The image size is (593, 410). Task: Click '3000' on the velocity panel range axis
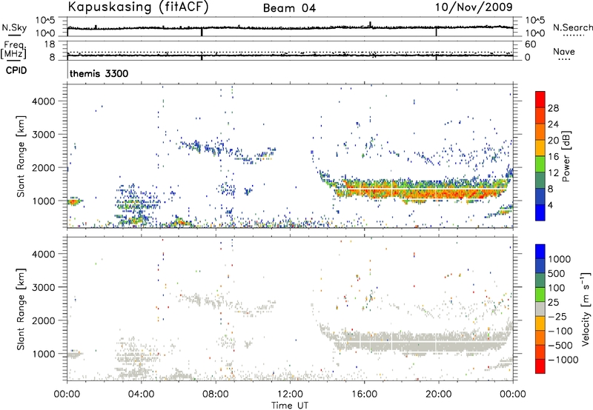click(x=44, y=287)
